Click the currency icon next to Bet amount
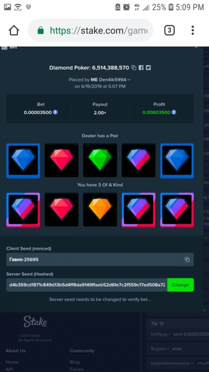 click(55, 112)
